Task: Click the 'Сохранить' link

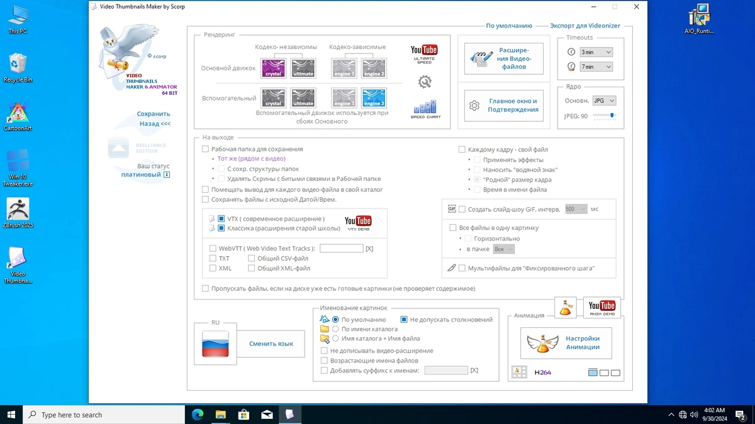Action: [x=154, y=114]
